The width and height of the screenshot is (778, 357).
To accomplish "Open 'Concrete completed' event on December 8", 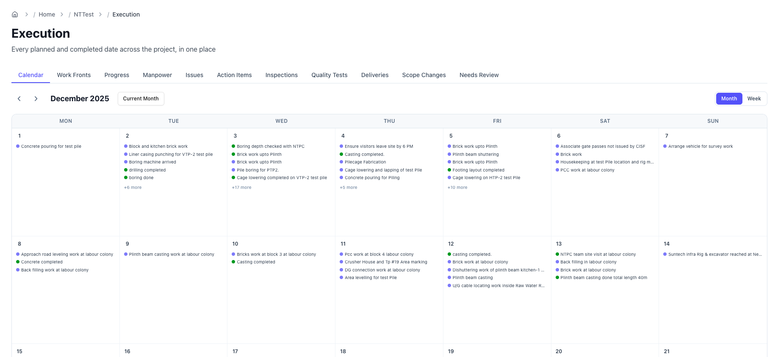I will click(x=39, y=262).
